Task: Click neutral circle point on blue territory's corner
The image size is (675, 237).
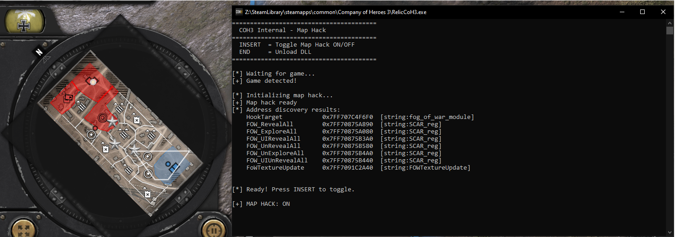Action: 147,156
